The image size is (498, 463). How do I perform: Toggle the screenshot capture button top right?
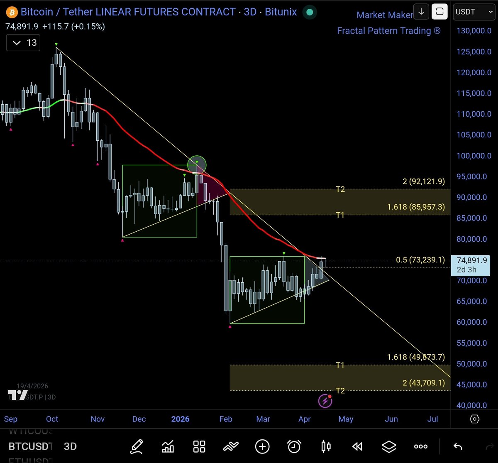pyautogui.click(x=439, y=12)
